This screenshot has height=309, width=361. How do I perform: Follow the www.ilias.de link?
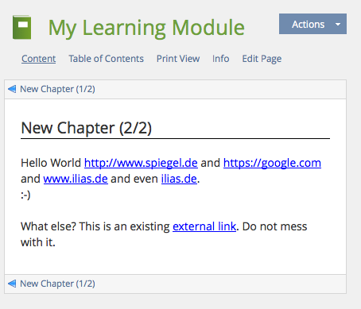click(x=76, y=179)
